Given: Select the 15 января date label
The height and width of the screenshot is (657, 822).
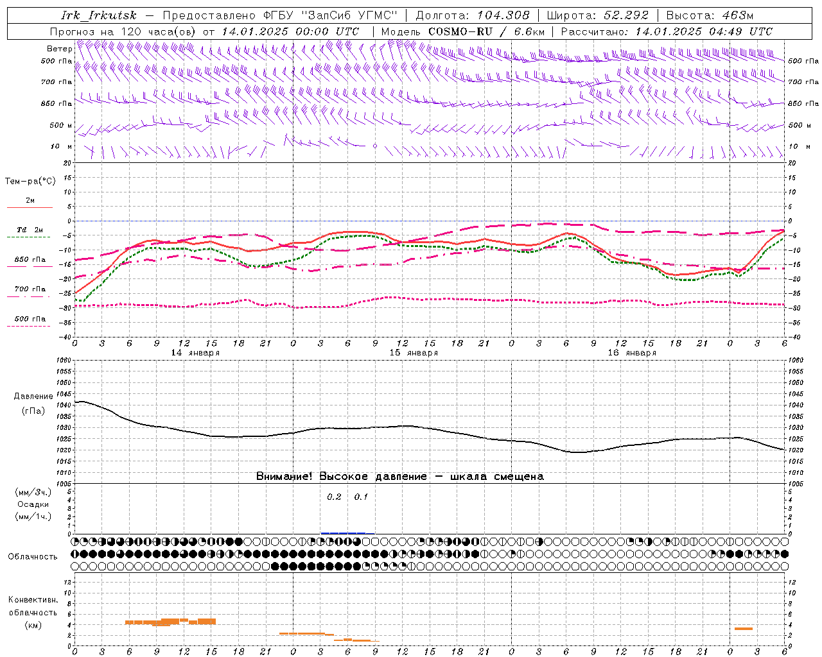Looking at the screenshot, I should (414, 352).
